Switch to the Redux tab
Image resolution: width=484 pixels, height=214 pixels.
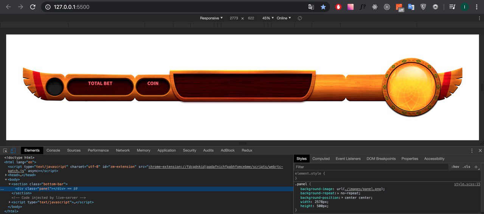coord(247,150)
